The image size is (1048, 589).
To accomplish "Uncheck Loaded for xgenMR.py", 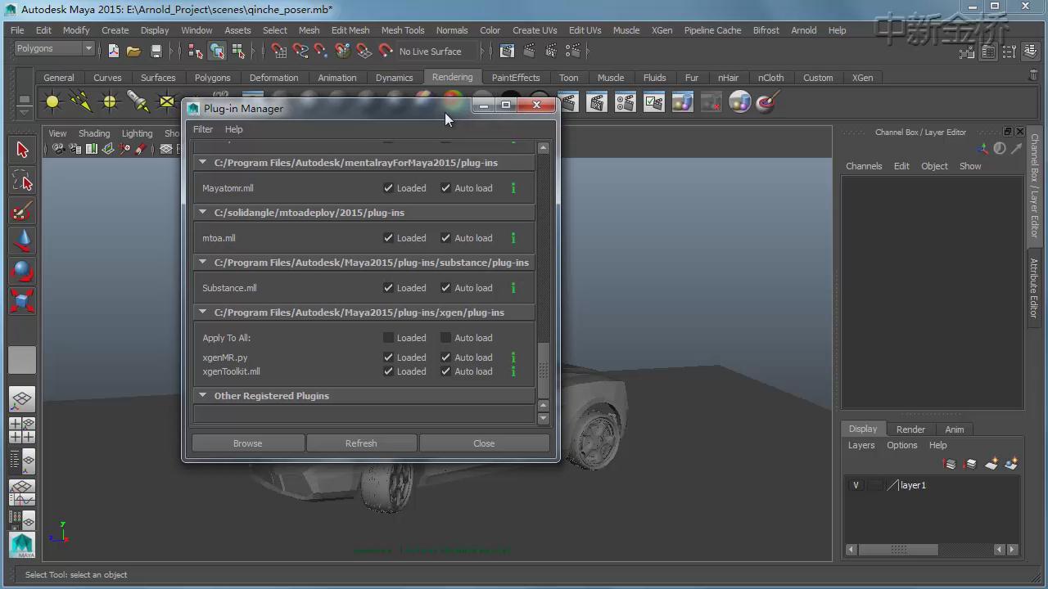I will [x=388, y=357].
